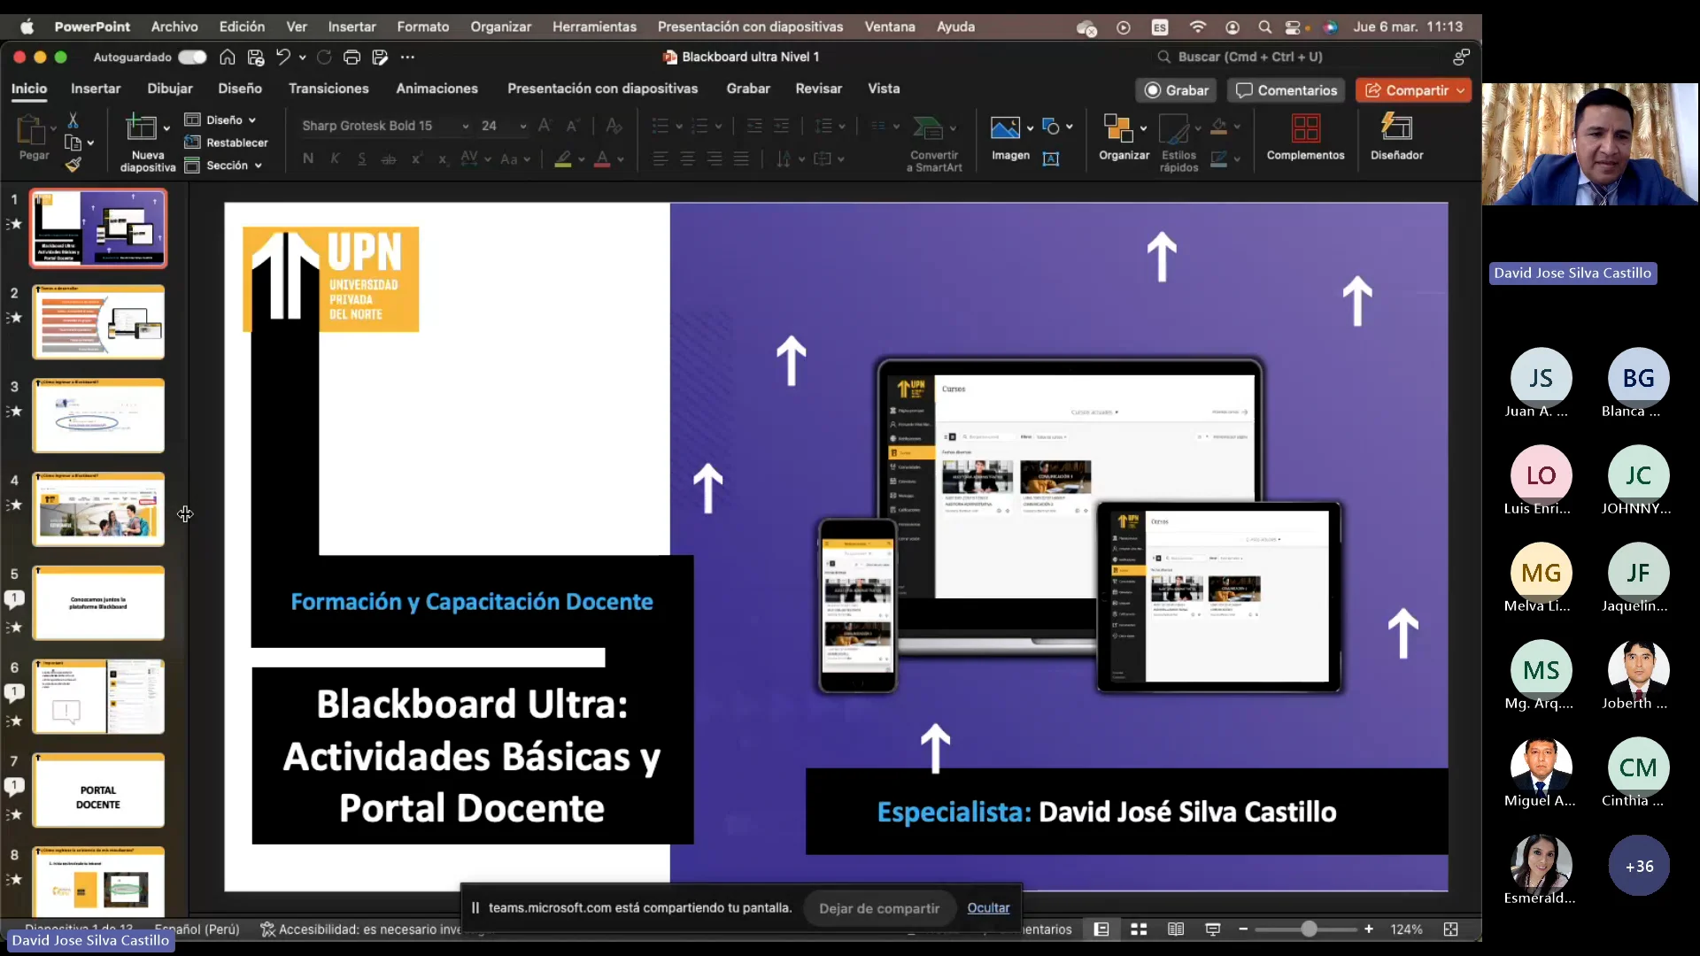
Task: Click the zoom slider handle
Action: [x=1309, y=929]
